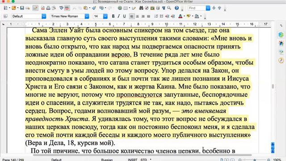
Task: Send document as e-mail icon
Action: pos(28,8)
